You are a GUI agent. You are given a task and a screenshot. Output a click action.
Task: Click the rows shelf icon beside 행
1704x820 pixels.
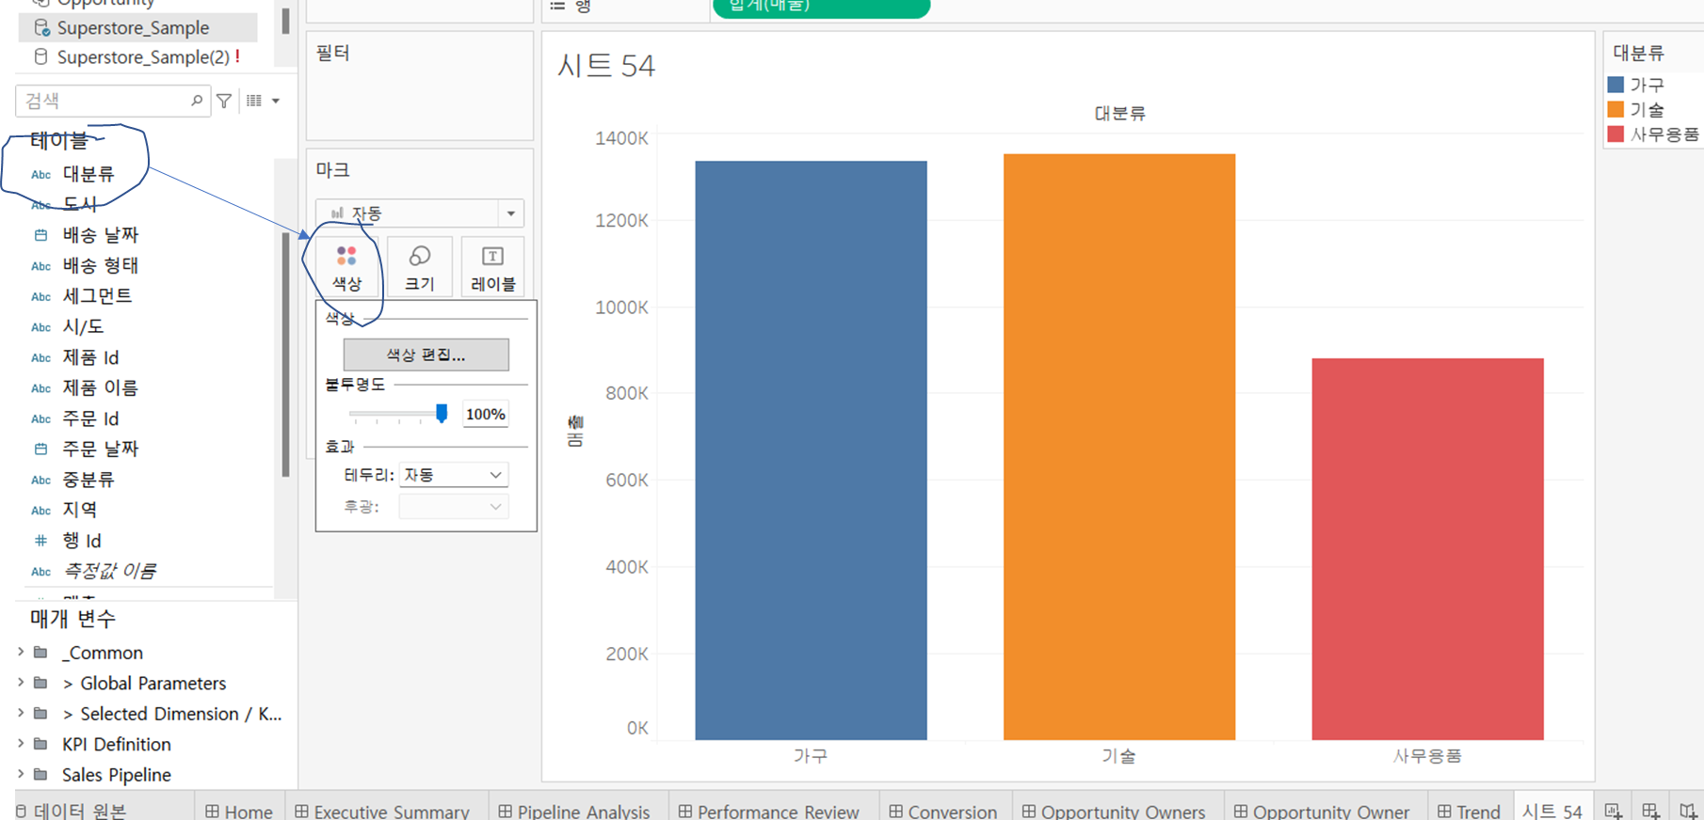557,6
